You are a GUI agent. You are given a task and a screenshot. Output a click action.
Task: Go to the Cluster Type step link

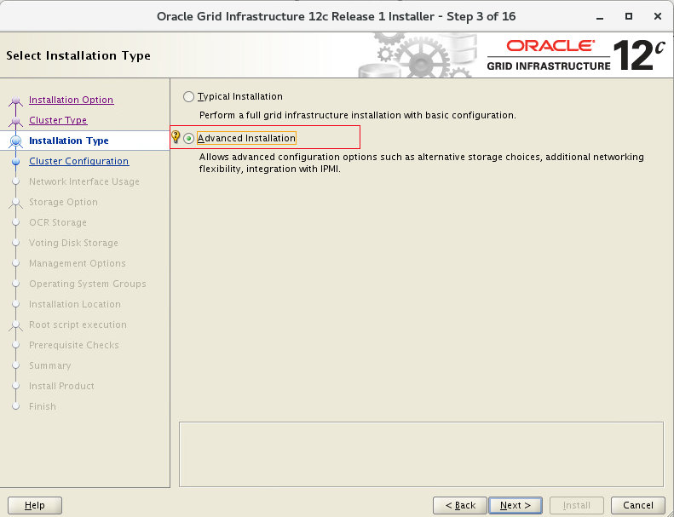pyautogui.click(x=58, y=120)
